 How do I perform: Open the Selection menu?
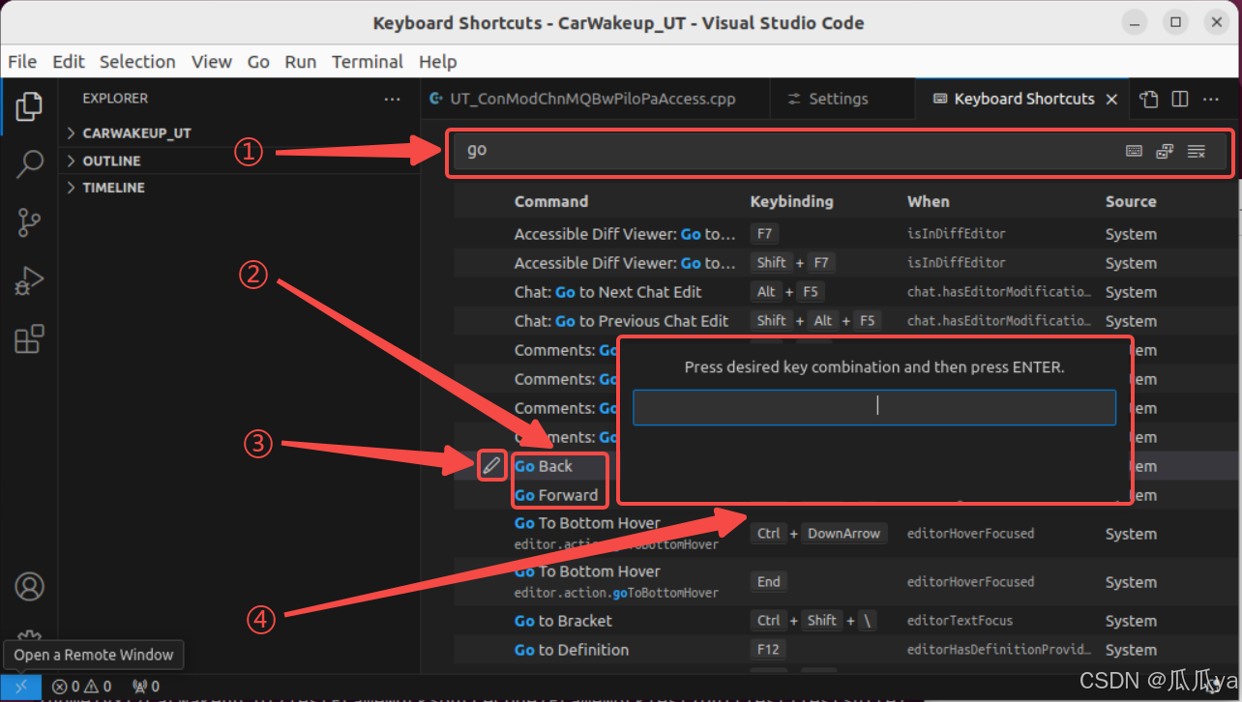tap(137, 62)
